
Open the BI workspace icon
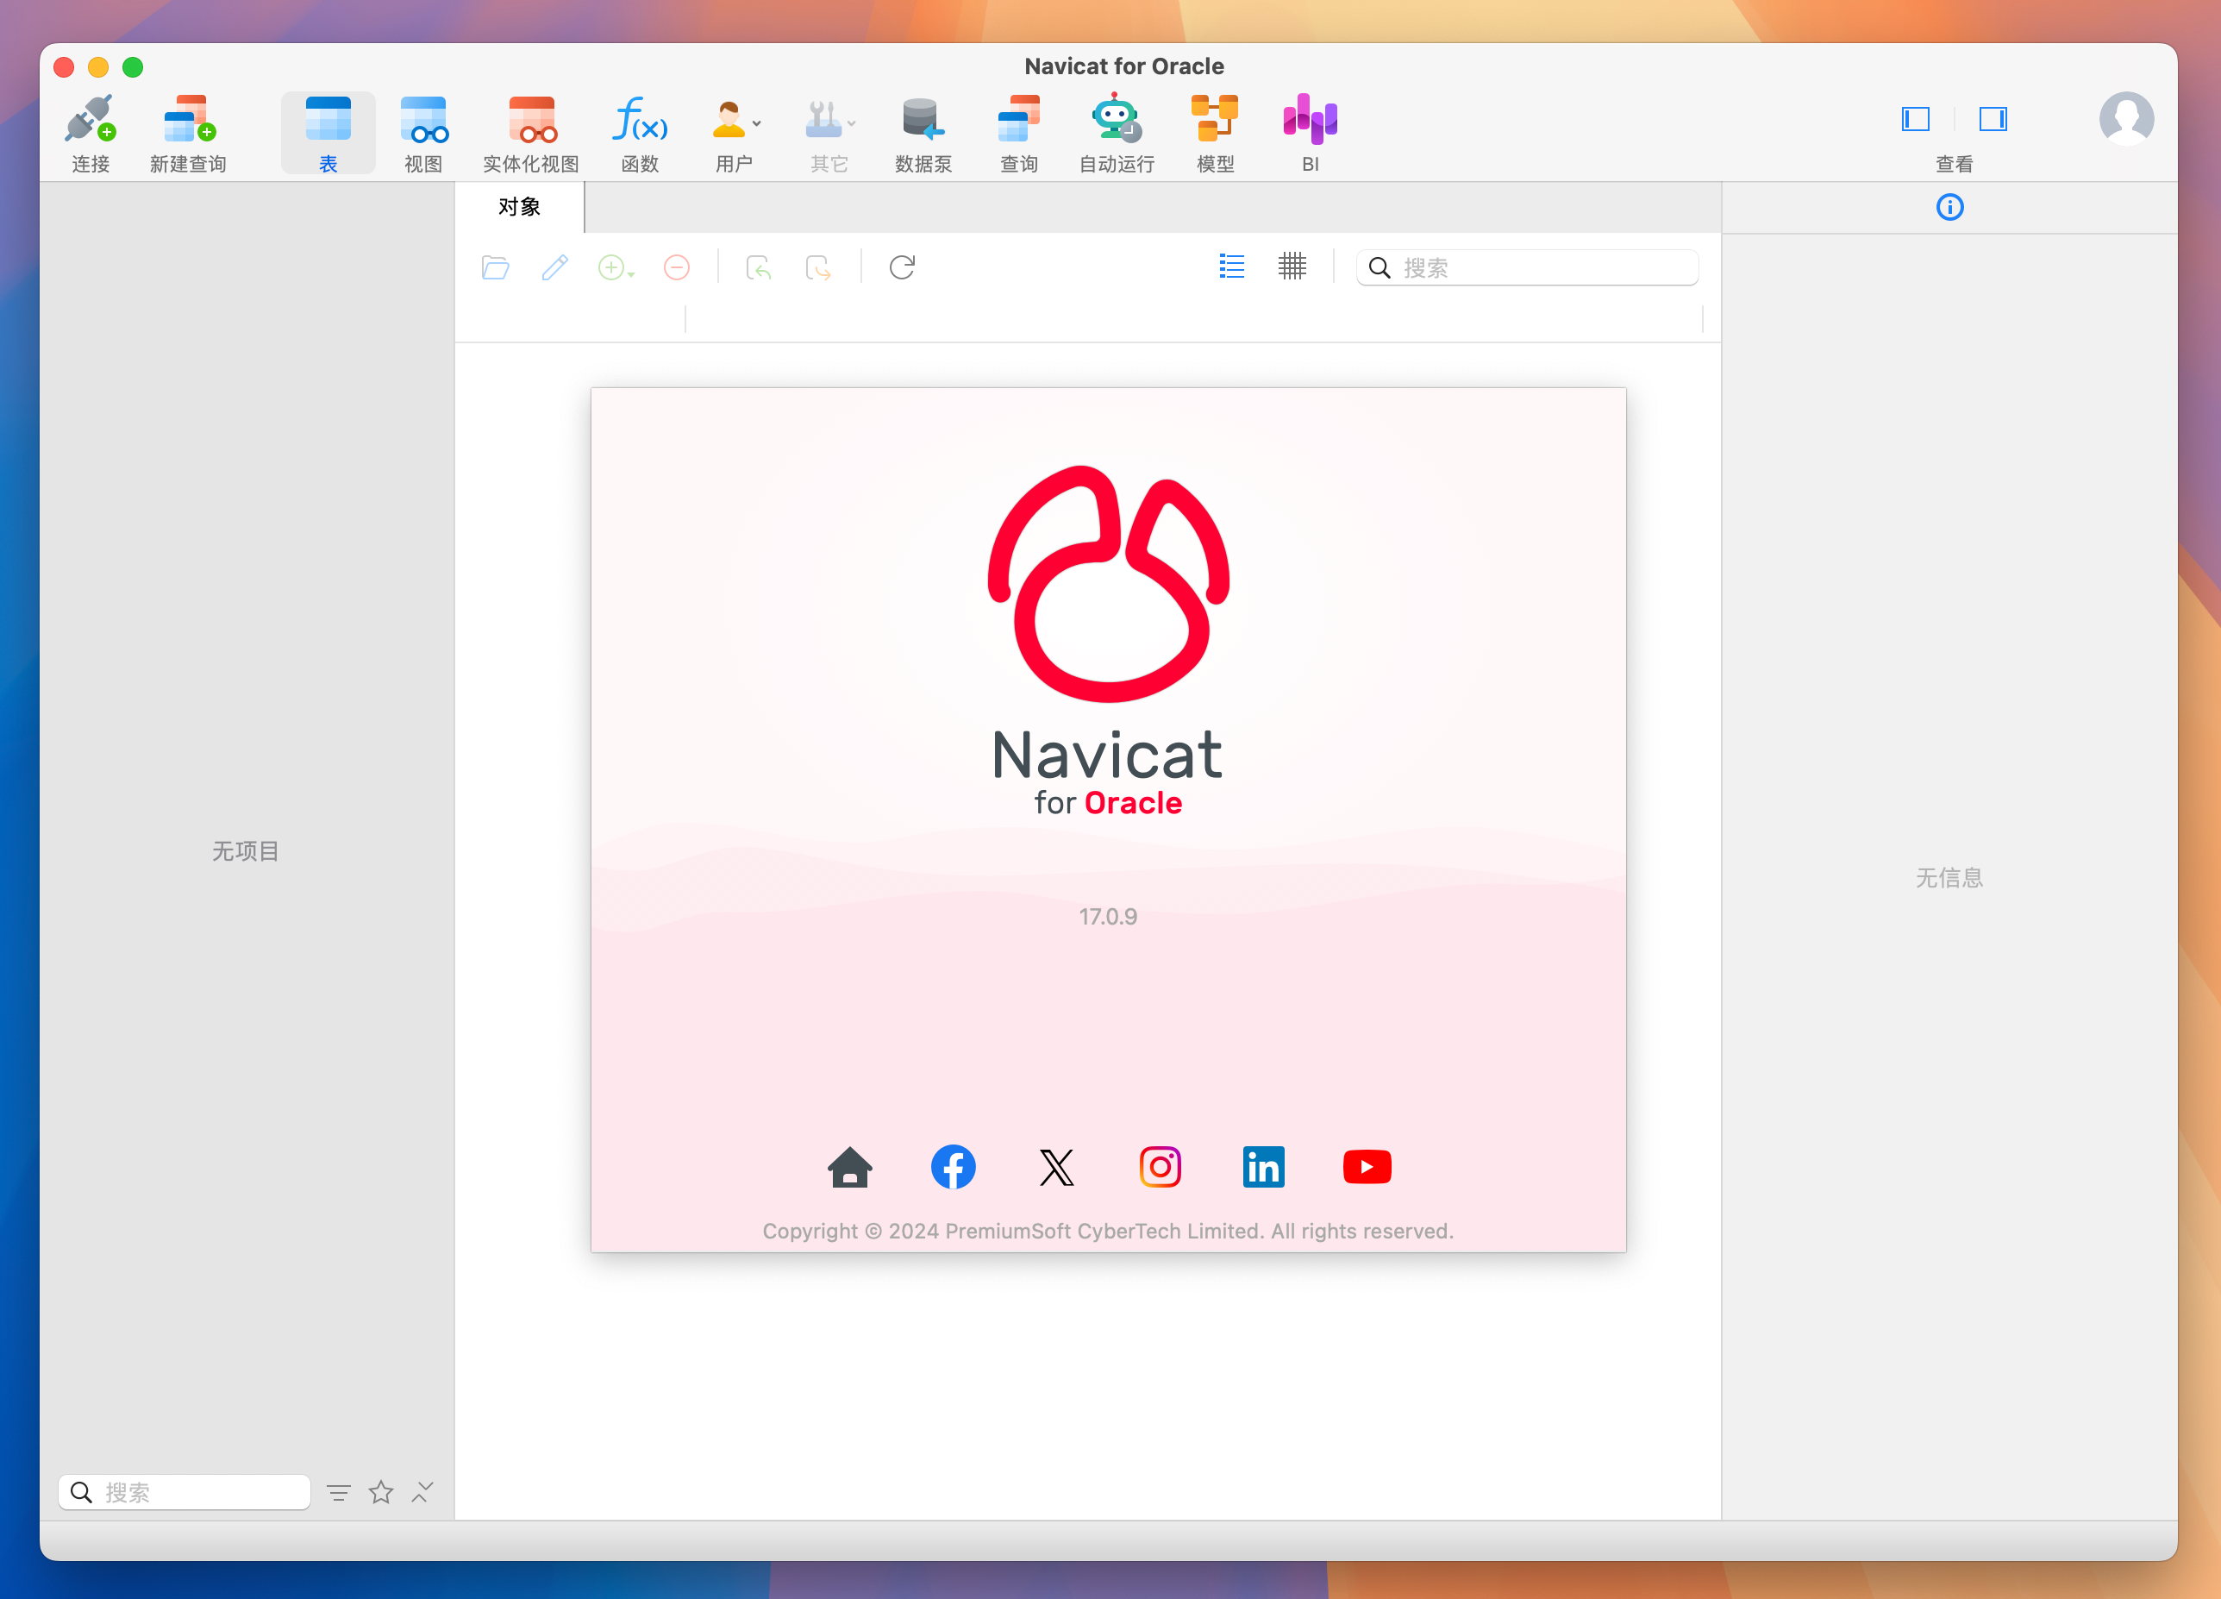coord(1311,132)
